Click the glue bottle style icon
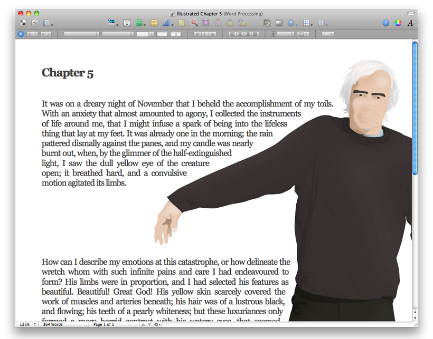This screenshot has height=339, width=433. 218,23
